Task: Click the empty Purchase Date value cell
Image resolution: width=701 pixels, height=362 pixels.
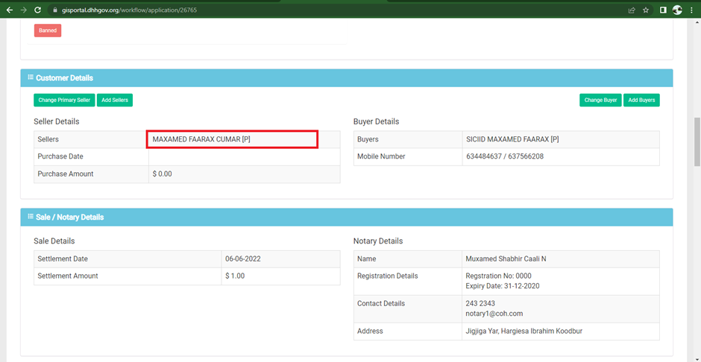Action: tap(244, 156)
